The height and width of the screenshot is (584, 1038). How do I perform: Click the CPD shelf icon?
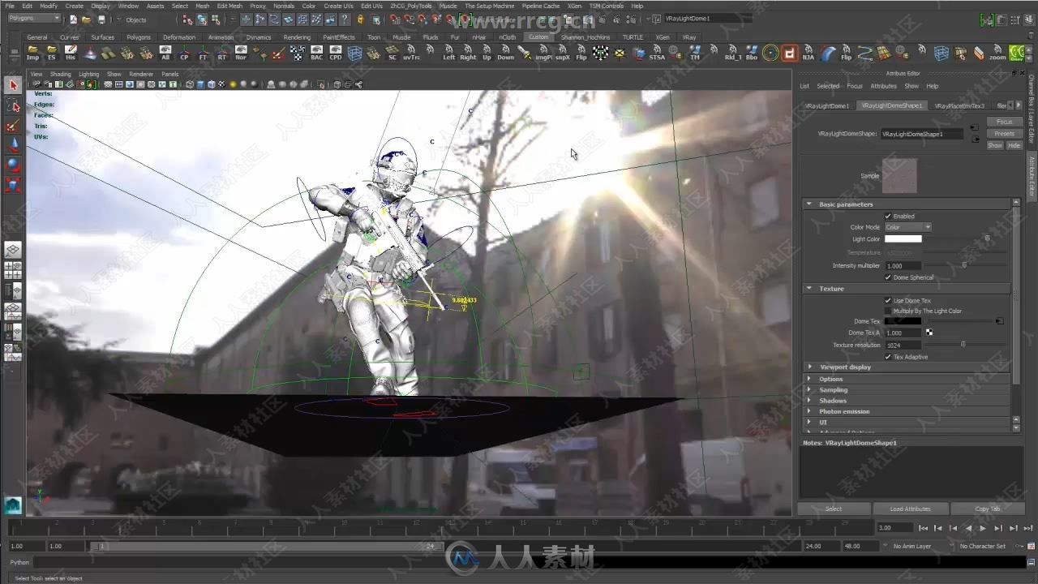pyautogui.click(x=336, y=53)
